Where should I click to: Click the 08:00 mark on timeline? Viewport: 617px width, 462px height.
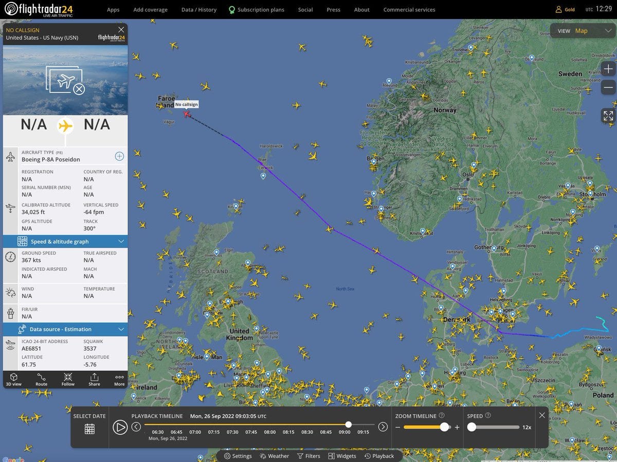click(270, 432)
